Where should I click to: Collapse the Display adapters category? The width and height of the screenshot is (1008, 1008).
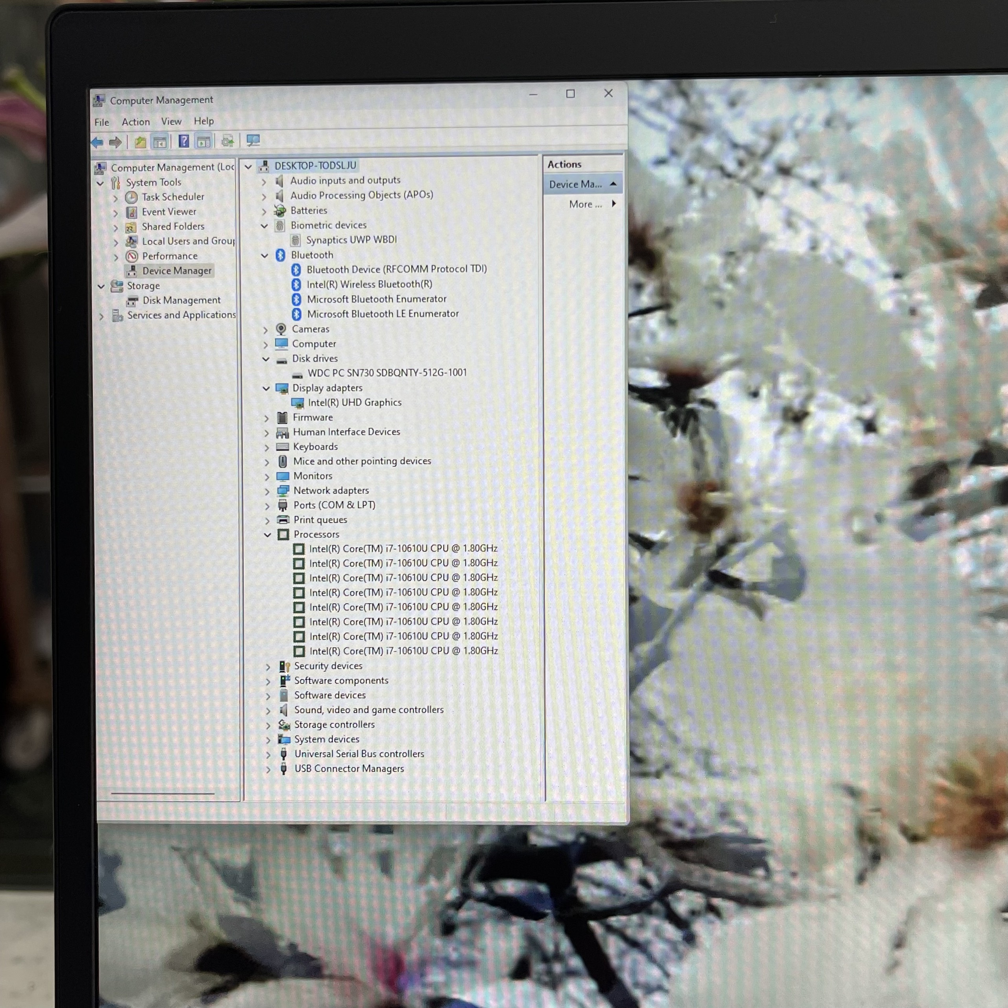[x=266, y=388]
